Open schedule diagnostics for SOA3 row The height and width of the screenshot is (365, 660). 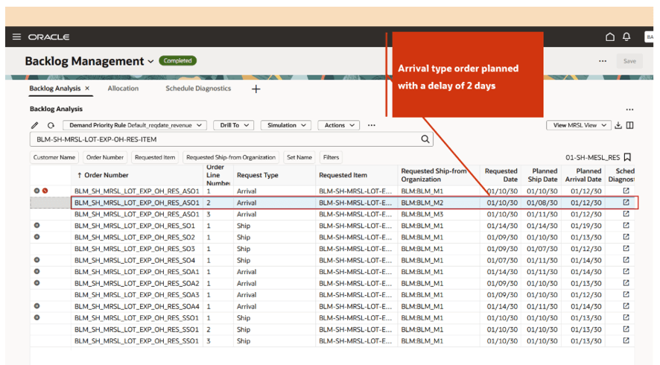pyautogui.click(x=626, y=294)
